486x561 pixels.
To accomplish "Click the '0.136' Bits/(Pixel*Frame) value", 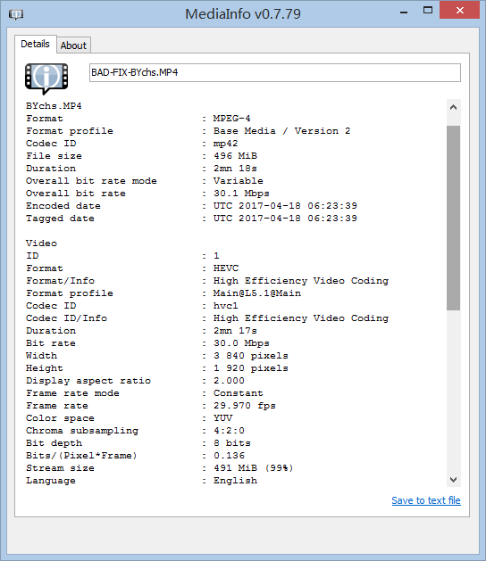I will click(x=229, y=456).
